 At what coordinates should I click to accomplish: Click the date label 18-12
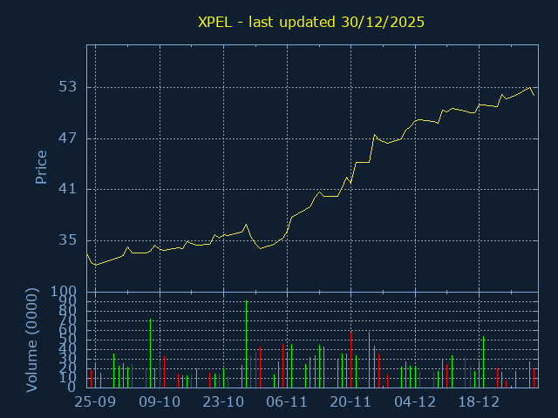pos(479,402)
